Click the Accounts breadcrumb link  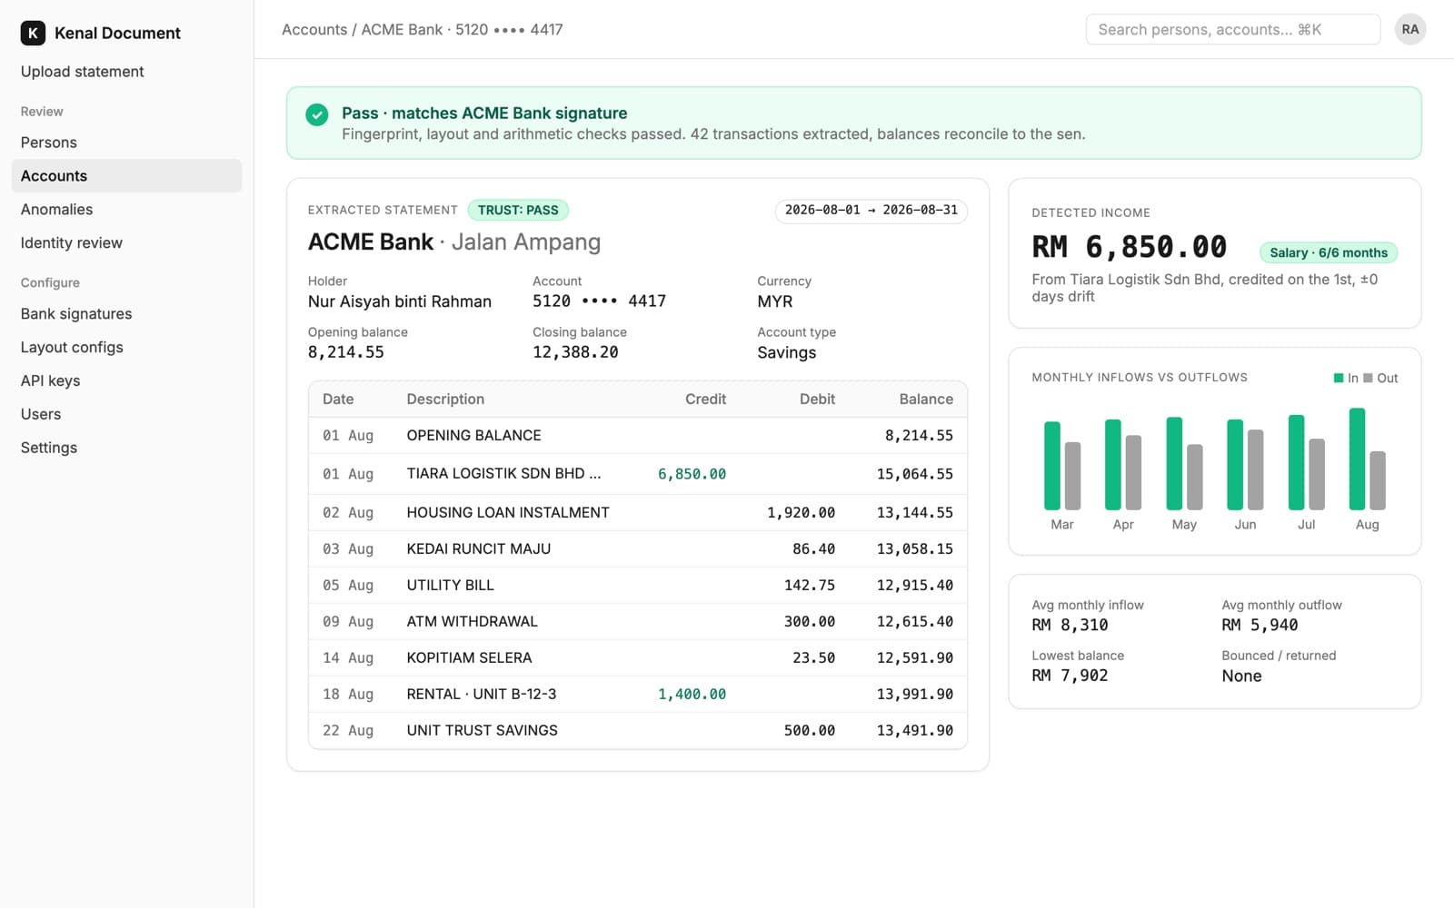coord(314,30)
